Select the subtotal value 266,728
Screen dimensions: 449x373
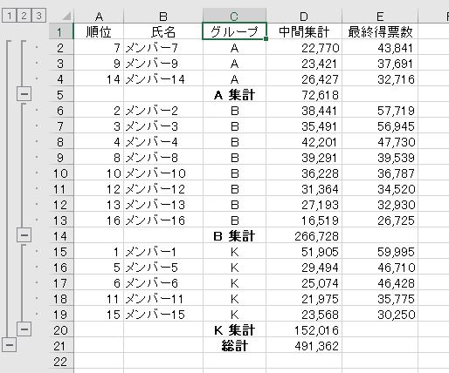click(304, 235)
